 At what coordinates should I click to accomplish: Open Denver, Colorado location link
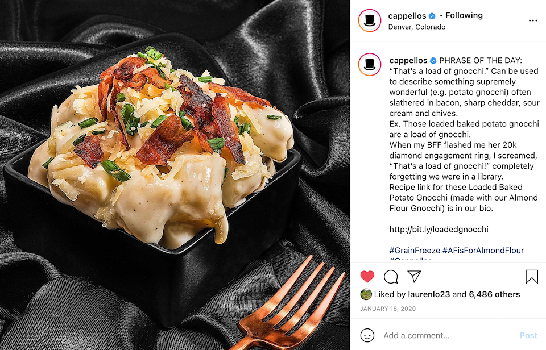(417, 27)
